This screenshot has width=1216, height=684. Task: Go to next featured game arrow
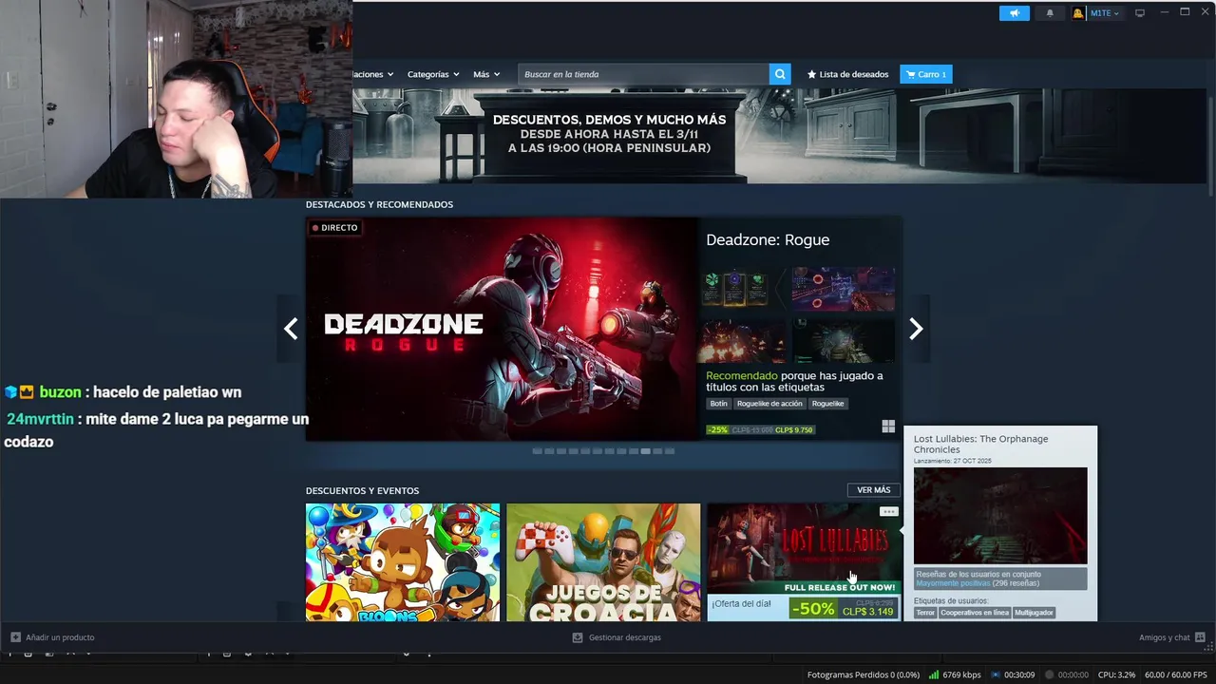(916, 329)
